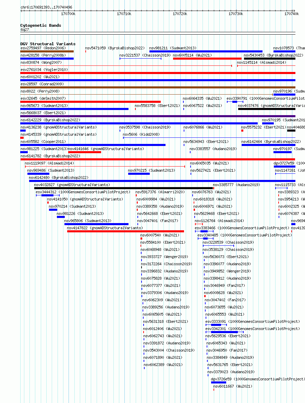Click the 6q27 cytogenetic band label
Image resolution: width=305 pixels, height=403 pixels.
tap(25, 29)
